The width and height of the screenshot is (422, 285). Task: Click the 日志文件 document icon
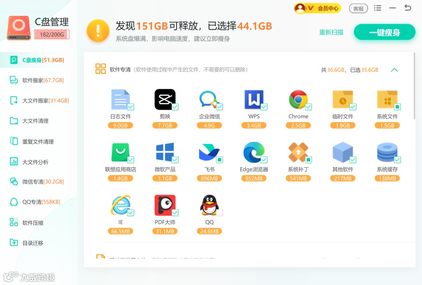tap(120, 99)
